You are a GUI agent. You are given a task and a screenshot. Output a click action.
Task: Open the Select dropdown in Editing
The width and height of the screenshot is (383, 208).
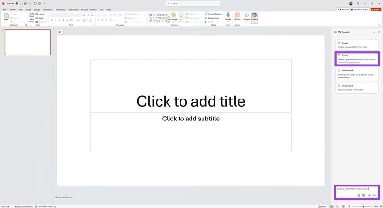[x=209, y=22]
